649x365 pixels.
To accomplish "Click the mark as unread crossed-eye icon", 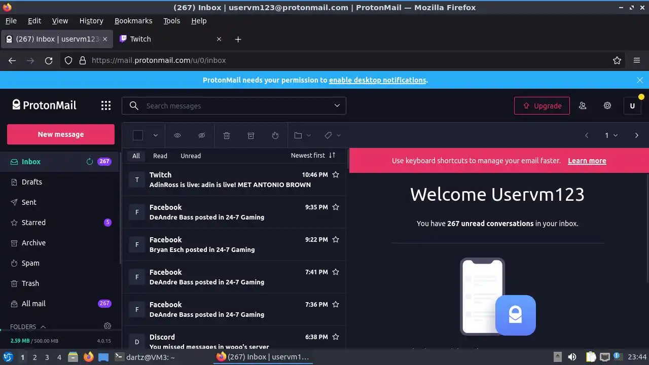I will [201, 135].
